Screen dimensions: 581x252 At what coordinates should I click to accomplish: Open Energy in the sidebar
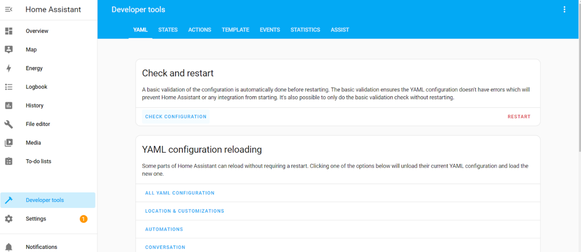coord(48,68)
